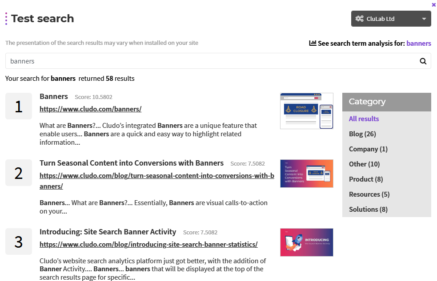Screen dimensions: 437x281
Task: Filter results by Product (8)
Action: (x=366, y=179)
